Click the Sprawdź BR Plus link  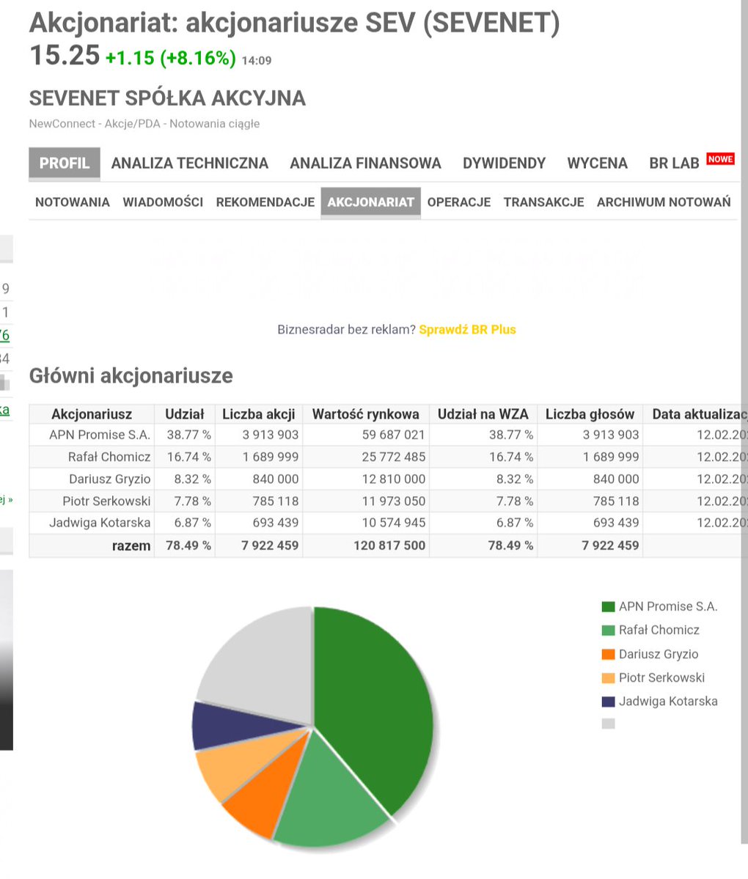467,330
